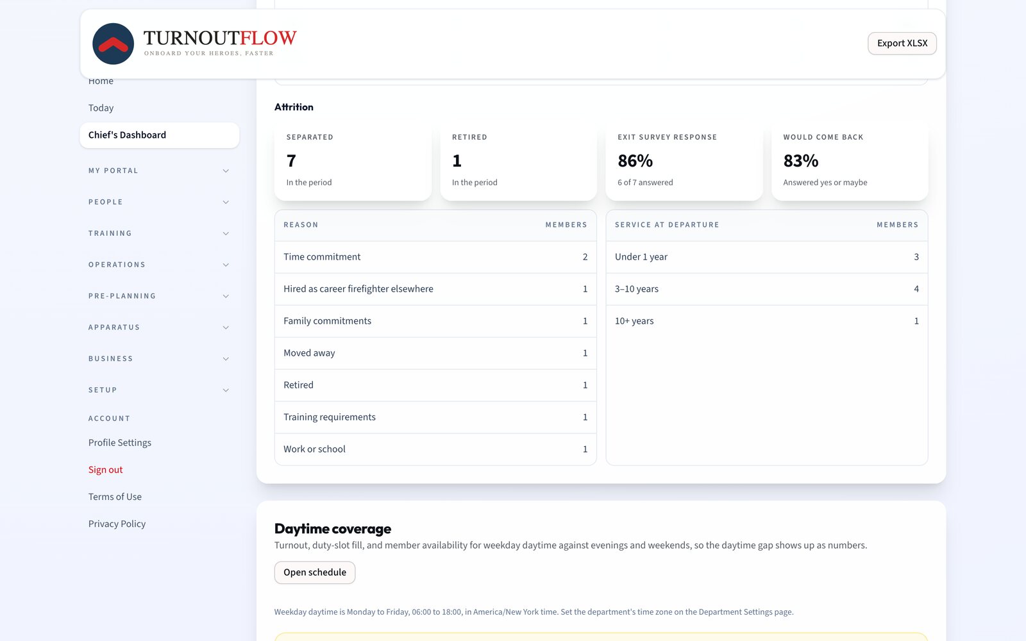The height and width of the screenshot is (641, 1026).
Task: Click the TurnoutFlow chevron logo icon
Action: 113,44
